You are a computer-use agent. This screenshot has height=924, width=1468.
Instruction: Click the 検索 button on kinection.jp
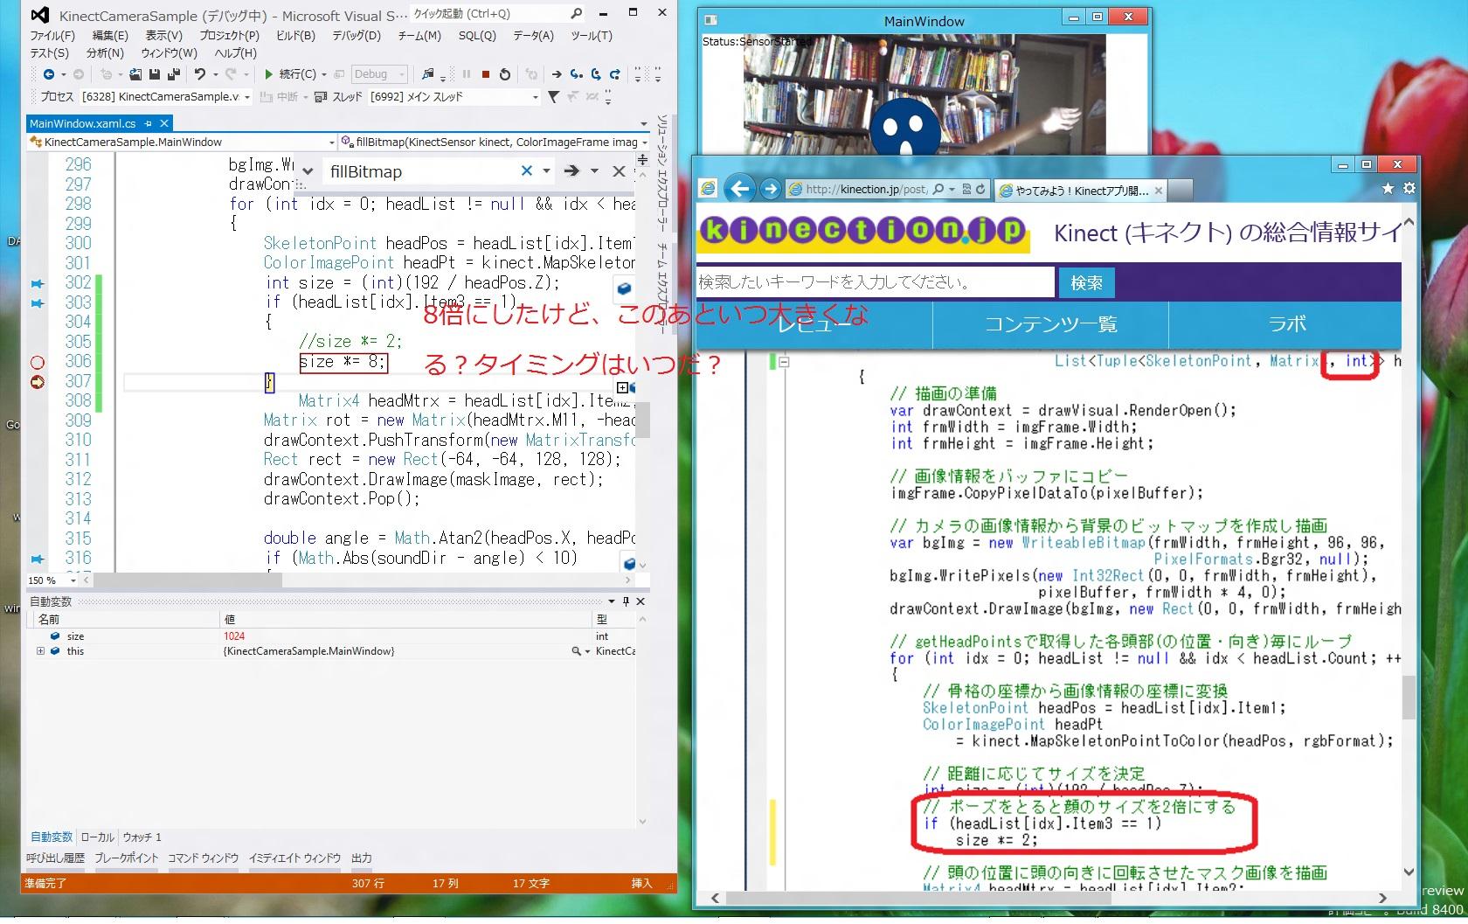tap(1086, 283)
